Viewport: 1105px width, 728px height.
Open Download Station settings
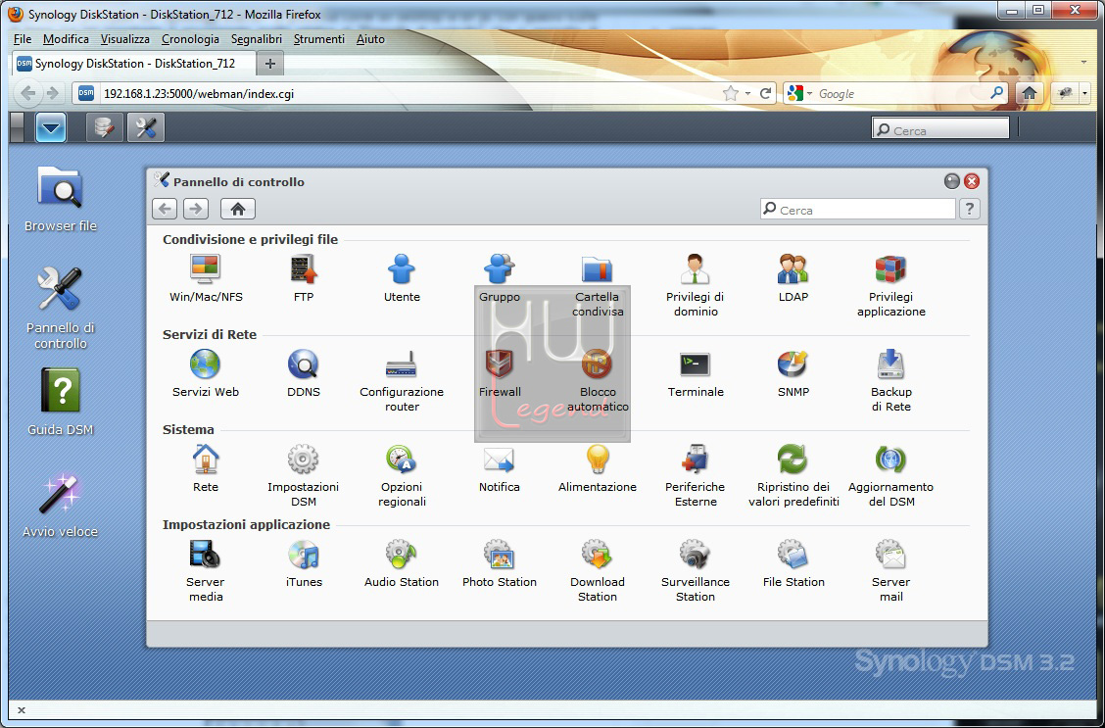click(x=598, y=570)
